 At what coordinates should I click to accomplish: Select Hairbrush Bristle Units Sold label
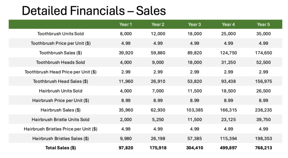pyautogui.click(x=61, y=120)
